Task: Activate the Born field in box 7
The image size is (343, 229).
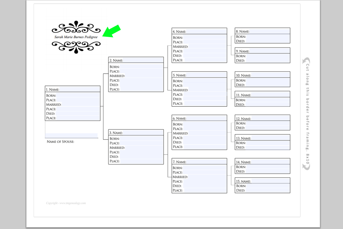Action: click(204, 168)
